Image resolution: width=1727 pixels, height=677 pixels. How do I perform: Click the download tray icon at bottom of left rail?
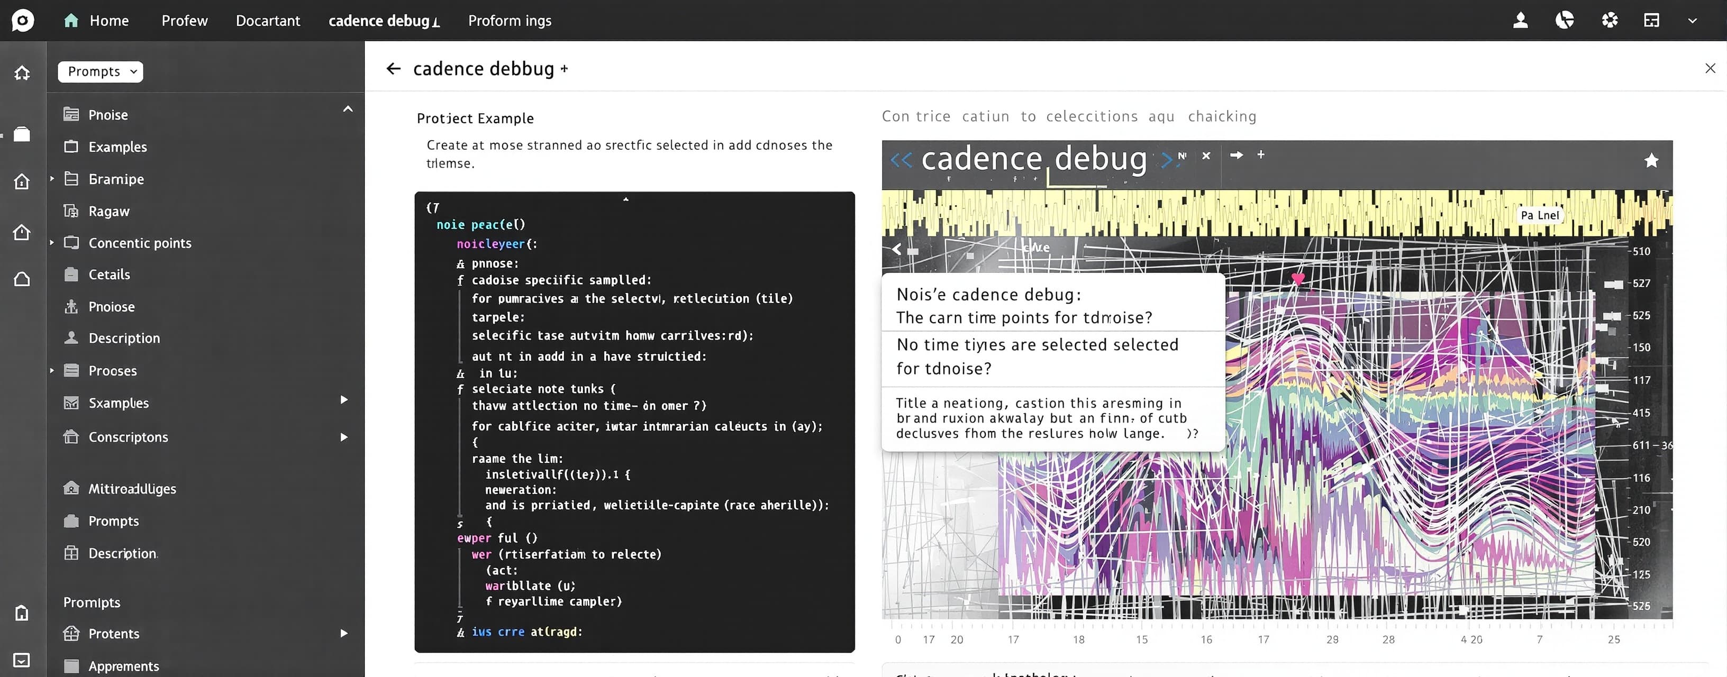coord(22,660)
